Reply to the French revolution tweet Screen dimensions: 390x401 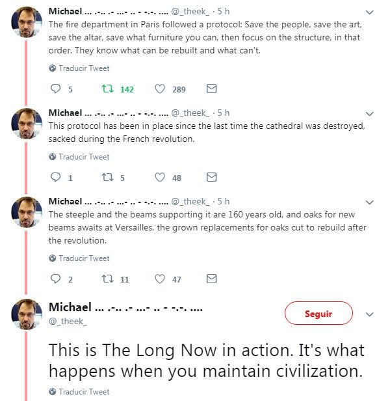coord(55,178)
